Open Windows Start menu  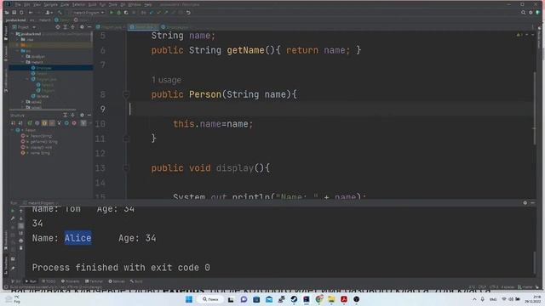[x=189, y=299]
